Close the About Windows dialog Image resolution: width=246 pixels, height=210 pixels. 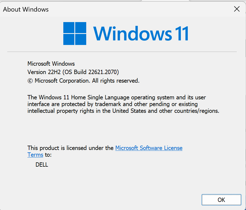coord(237,9)
